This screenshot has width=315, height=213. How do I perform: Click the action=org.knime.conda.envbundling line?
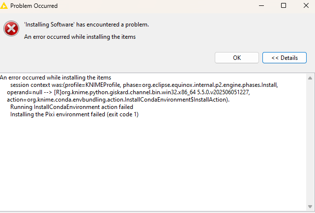(118, 100)
